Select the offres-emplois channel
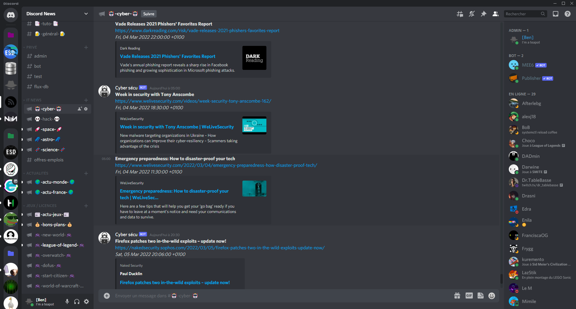 [x=49, y=160]
